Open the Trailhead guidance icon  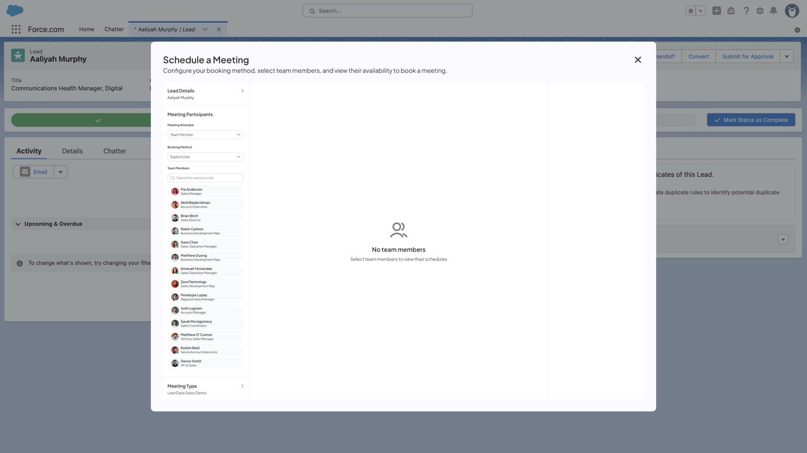[x=731, y=11]
